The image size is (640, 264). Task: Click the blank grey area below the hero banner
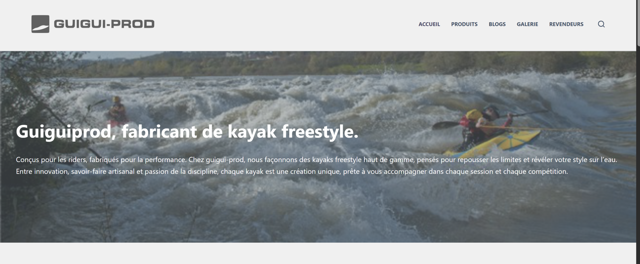(317, 254)
